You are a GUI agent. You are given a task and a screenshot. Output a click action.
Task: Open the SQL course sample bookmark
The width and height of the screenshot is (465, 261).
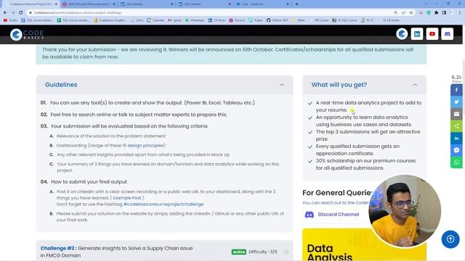pyautogui.click(x=73, y=20)
